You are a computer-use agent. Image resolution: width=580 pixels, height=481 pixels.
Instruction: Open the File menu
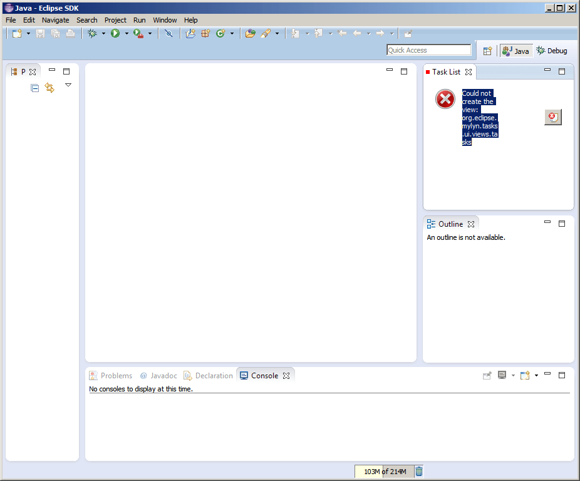point(11,20)
